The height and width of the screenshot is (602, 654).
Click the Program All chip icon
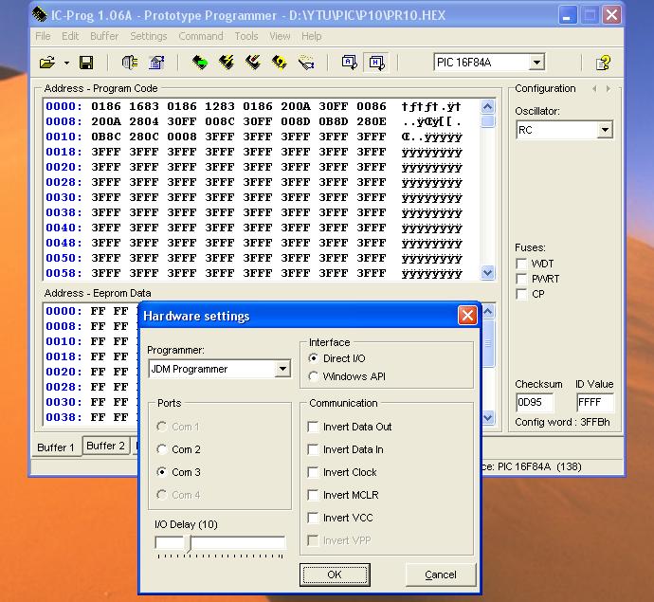pyautogui.click(x=227, y=64)
